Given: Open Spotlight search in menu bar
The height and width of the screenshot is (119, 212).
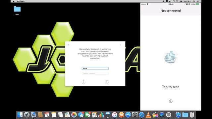Looking at the screenshot, I should [x=194, y=1].
